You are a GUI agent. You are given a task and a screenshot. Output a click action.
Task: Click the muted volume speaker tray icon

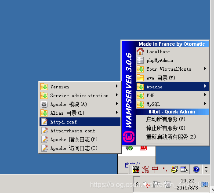[x=146, y=184]
